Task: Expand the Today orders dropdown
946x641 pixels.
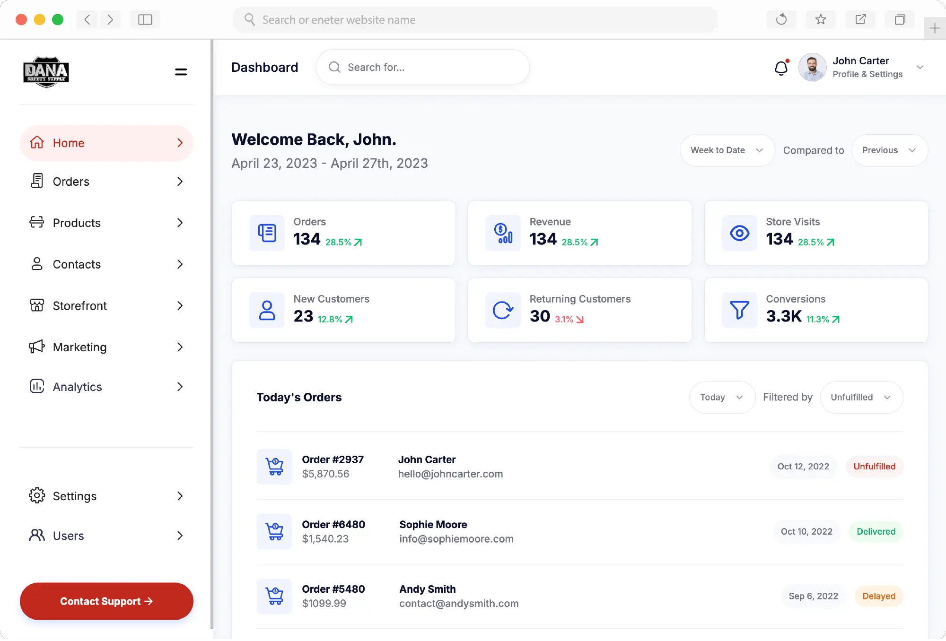Action: tap(722, 397)
